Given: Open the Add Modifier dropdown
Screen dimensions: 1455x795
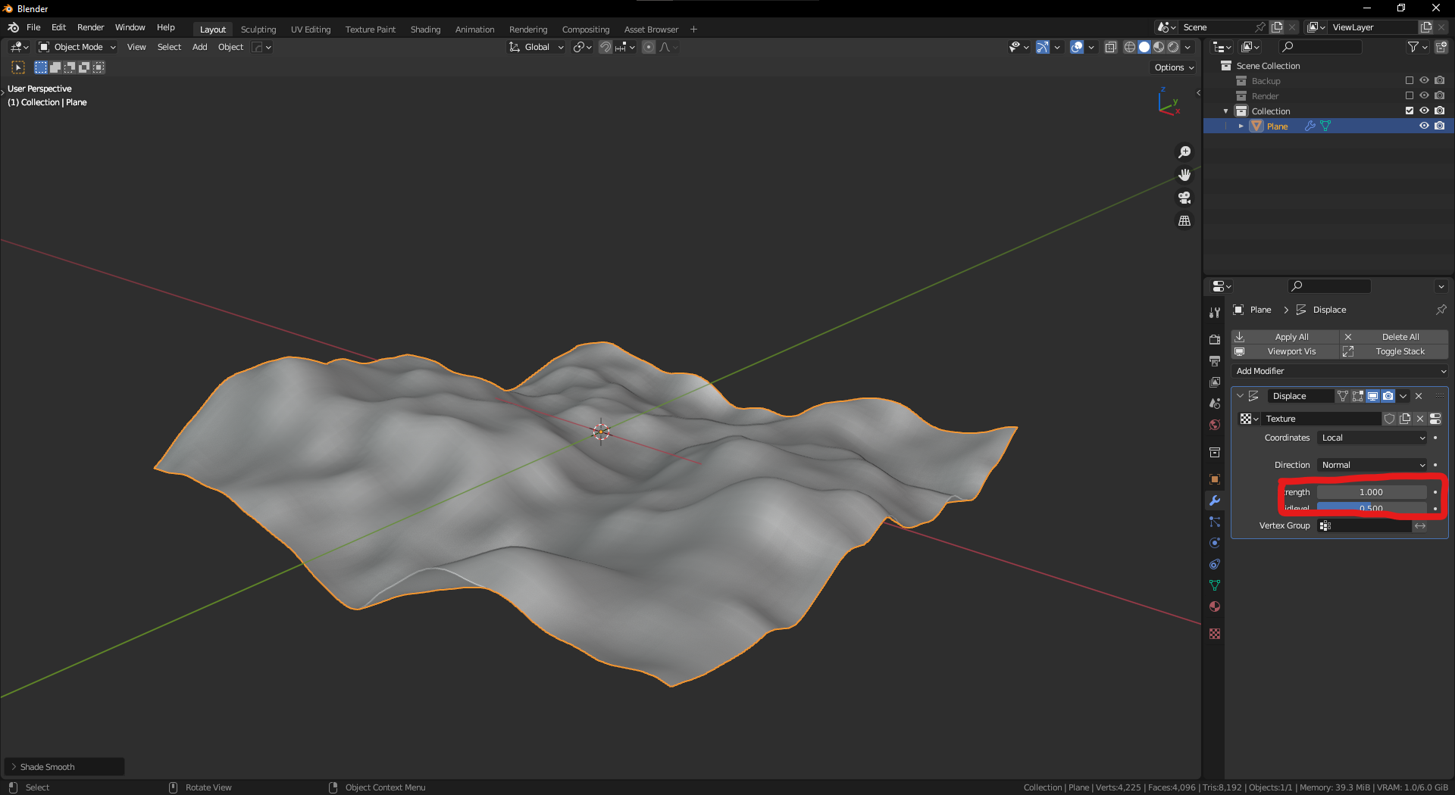Looking at the screenshot, I should point(1340,371).
